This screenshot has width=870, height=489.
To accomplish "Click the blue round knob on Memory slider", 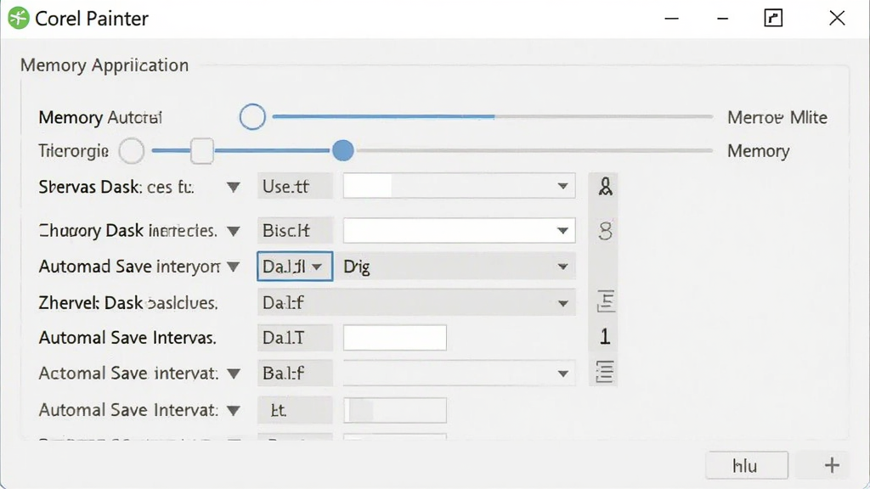I will (x=343, y=150).
